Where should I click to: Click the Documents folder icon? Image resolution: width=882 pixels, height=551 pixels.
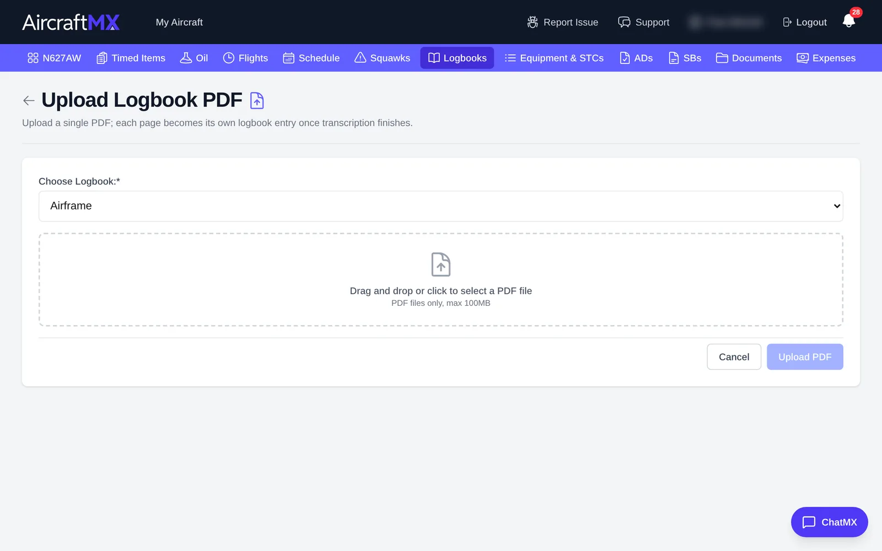tap(722, 58)
